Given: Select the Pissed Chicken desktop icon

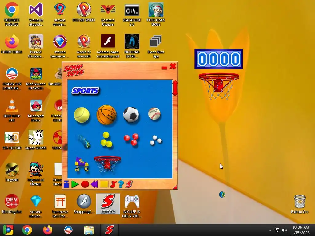Looking at the screenshot, I should 36,46.
